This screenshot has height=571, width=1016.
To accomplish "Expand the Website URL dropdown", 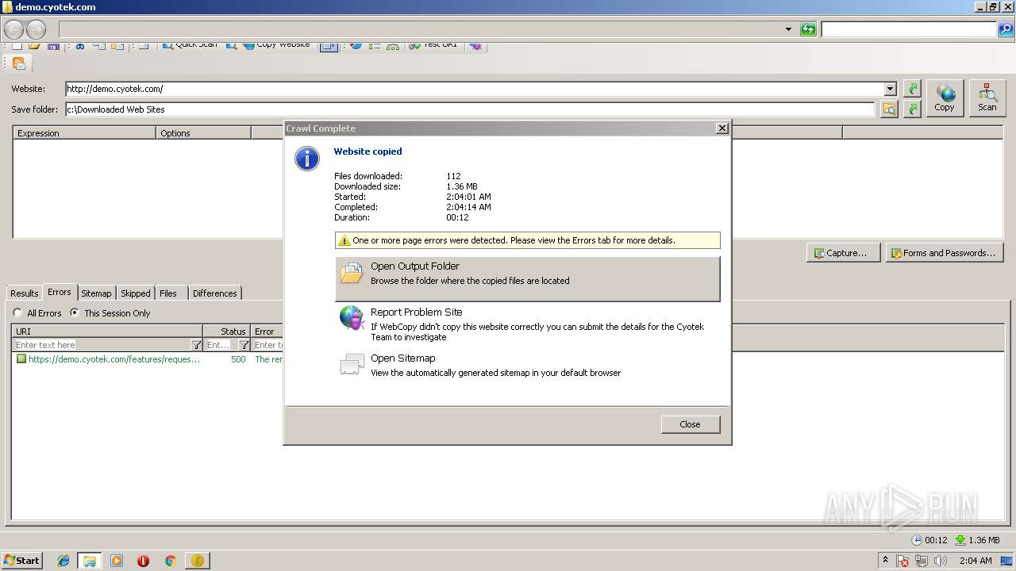I will click(891, 89).
